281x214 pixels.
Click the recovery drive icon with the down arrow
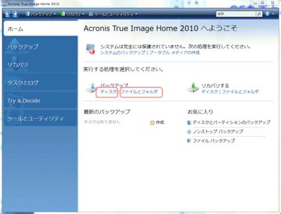193,88
